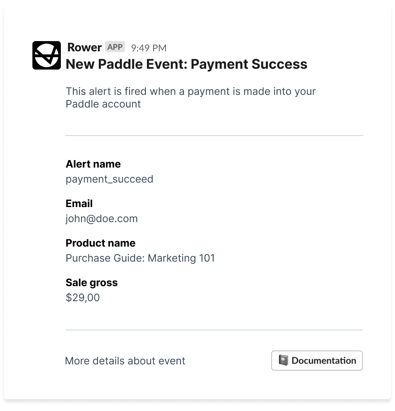Click the More details about event text

tap(125, 361)
